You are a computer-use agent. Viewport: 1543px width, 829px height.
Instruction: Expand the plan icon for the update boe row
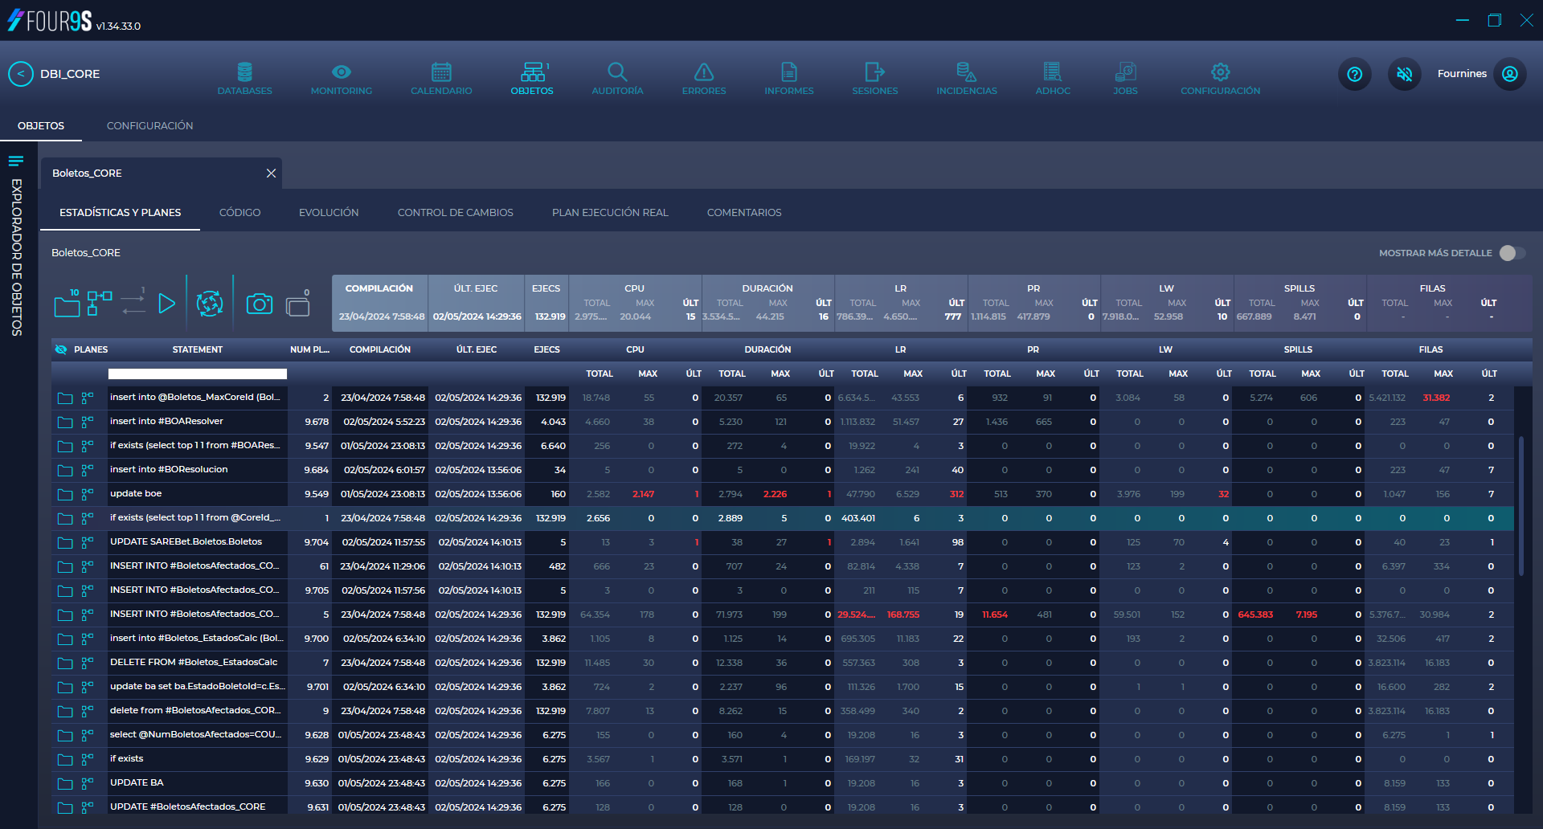(87, 494)
